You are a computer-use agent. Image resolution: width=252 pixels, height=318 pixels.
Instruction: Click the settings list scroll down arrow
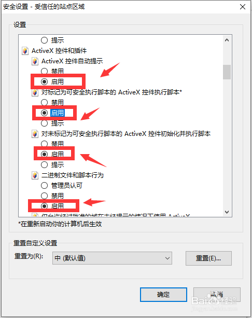(x=227, y=212)
